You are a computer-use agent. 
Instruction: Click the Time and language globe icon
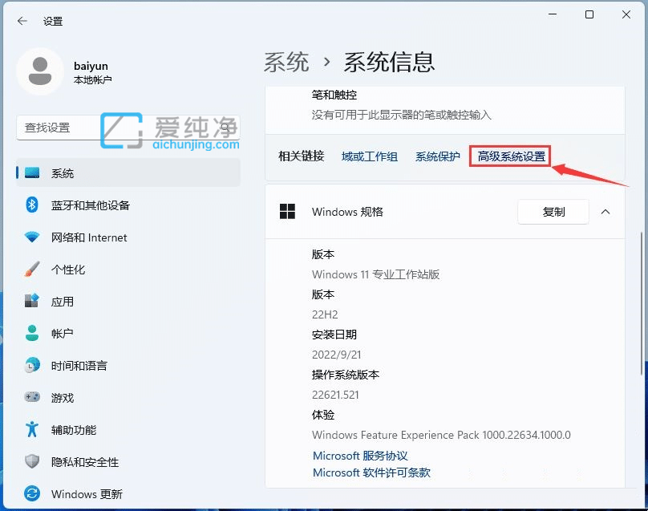tap(32, 365)
